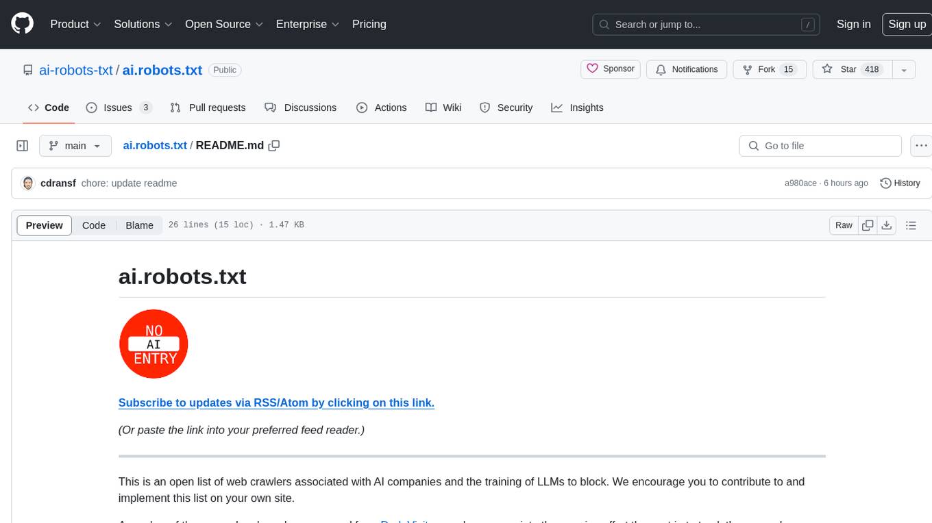The image size is (932, 523).
Task: Copy the README.md file path
Action: click(274, 146)
